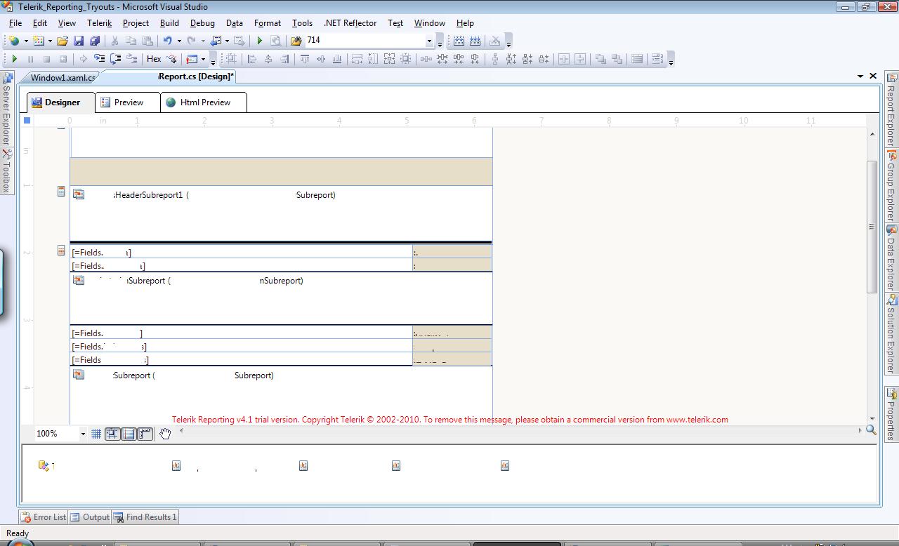Open the Output panel tab

click(x=90, y=517)
